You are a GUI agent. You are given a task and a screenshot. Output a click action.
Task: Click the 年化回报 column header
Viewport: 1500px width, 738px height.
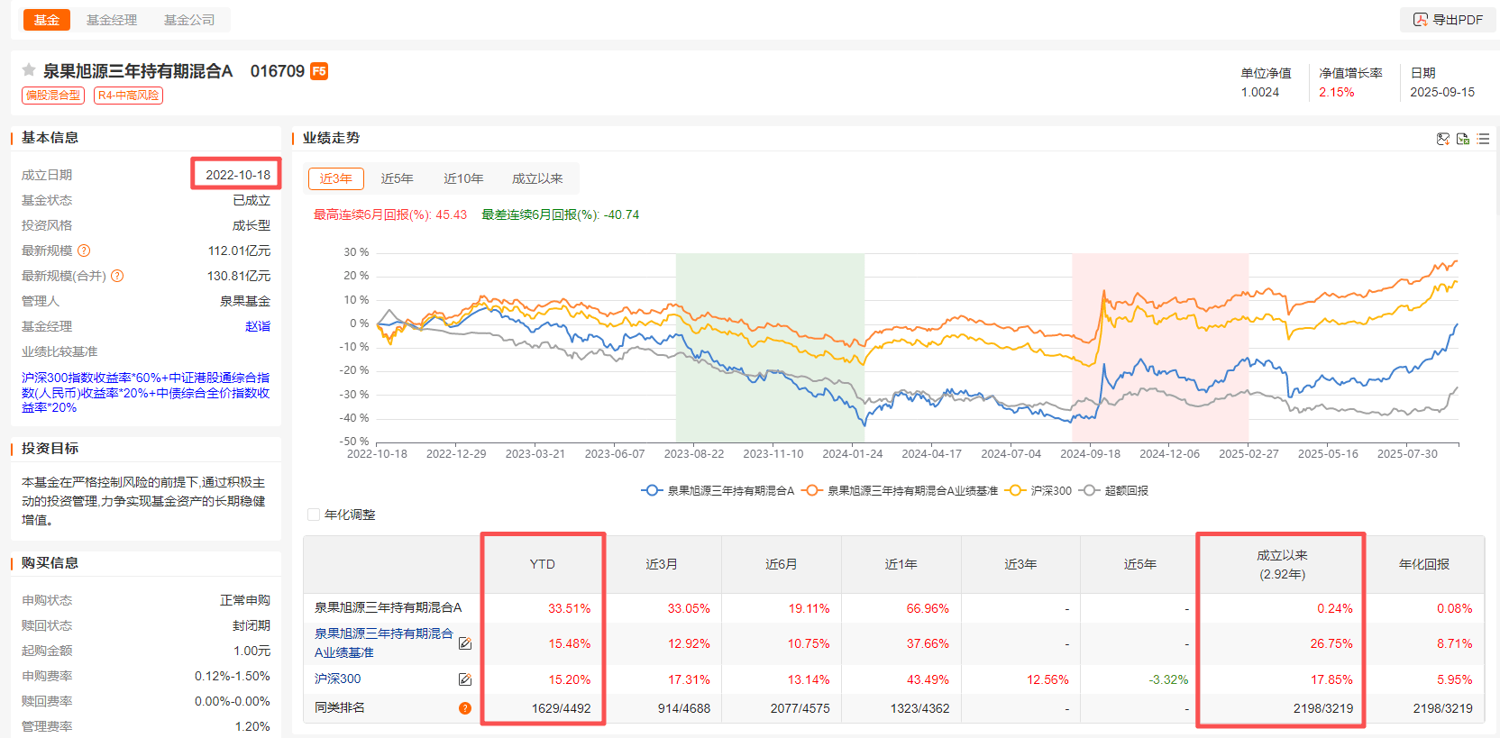coord(1424,564)
